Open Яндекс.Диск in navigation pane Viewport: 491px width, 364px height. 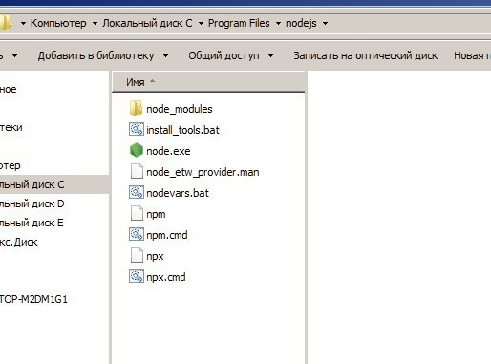tap(19, 242)
